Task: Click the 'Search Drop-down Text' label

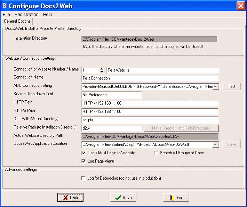Action: pyautogui.click(x=33, y=94)
